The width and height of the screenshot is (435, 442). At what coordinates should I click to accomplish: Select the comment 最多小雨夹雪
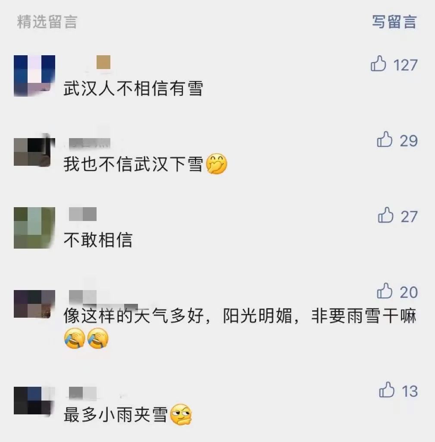[x=116, y=415]
